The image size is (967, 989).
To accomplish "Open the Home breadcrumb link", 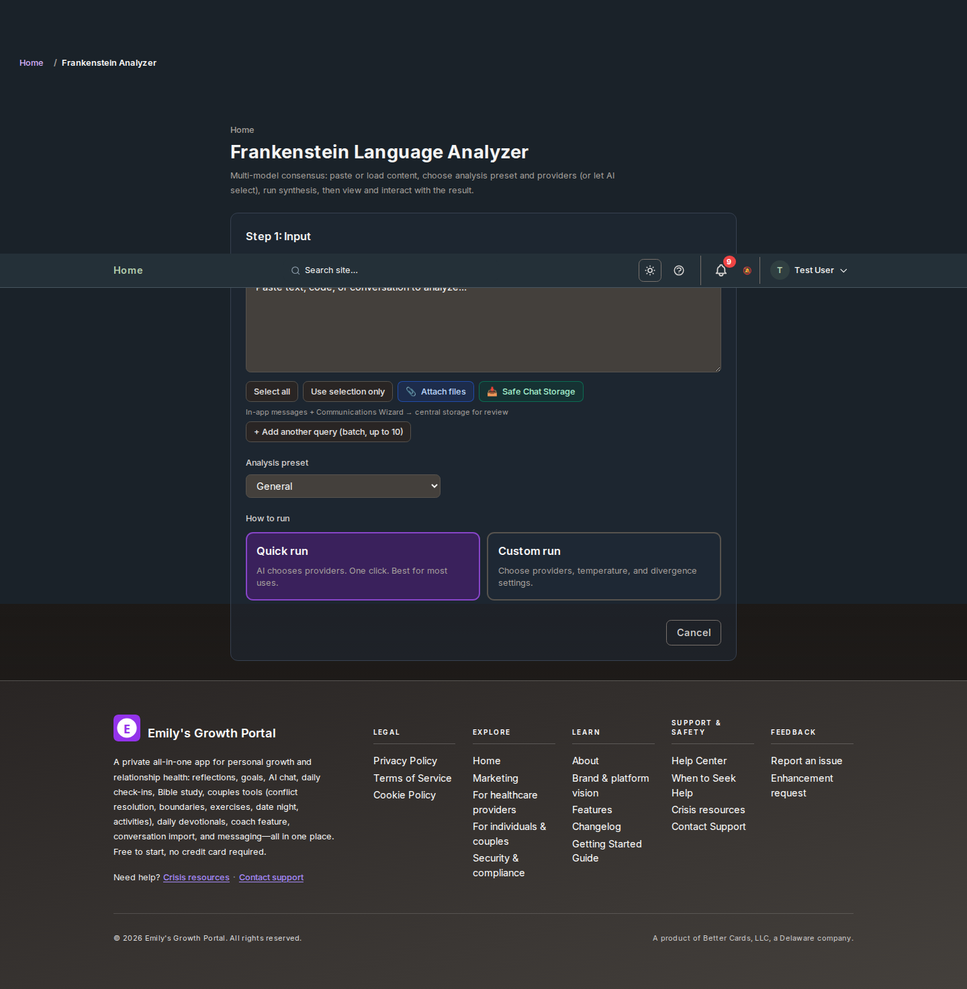I will click(31, 62).
